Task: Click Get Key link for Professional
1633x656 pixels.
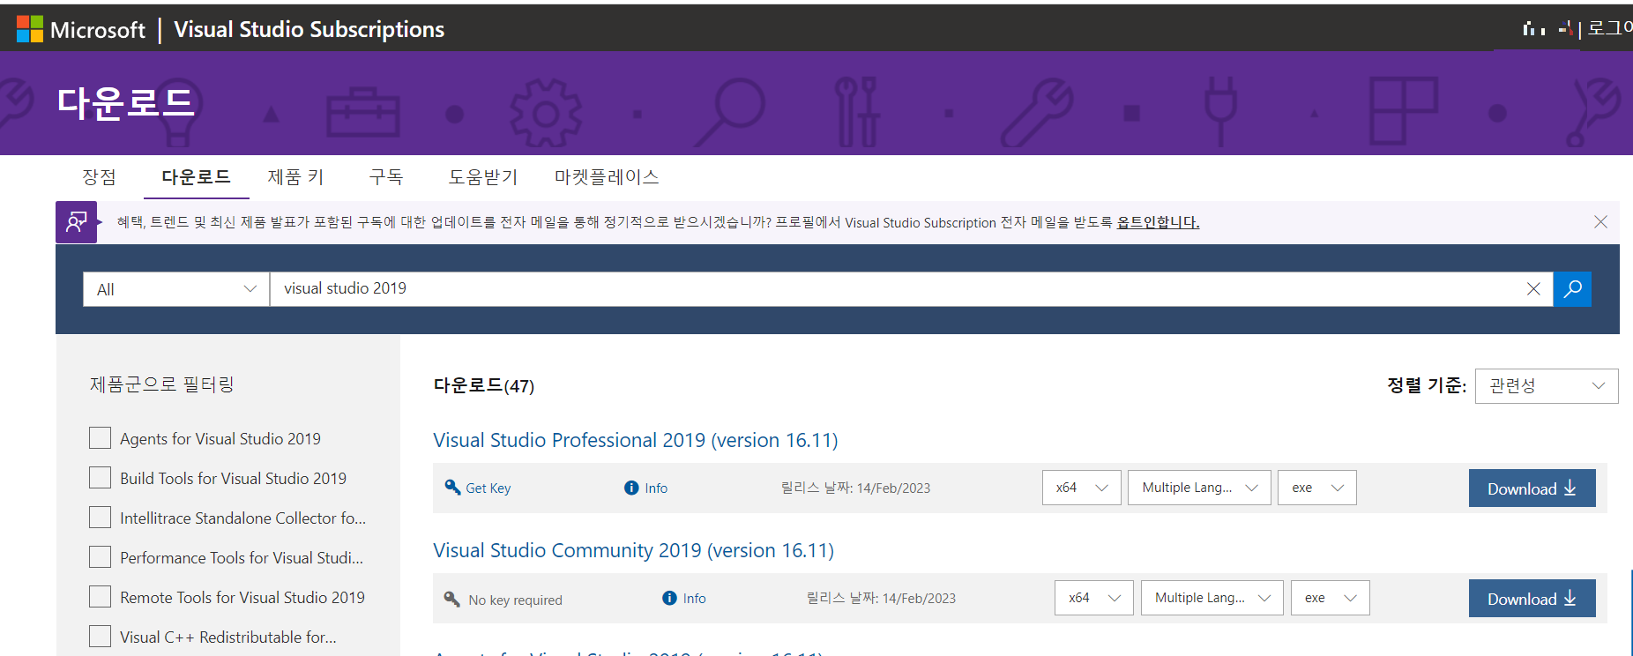Action: [488, 488]
